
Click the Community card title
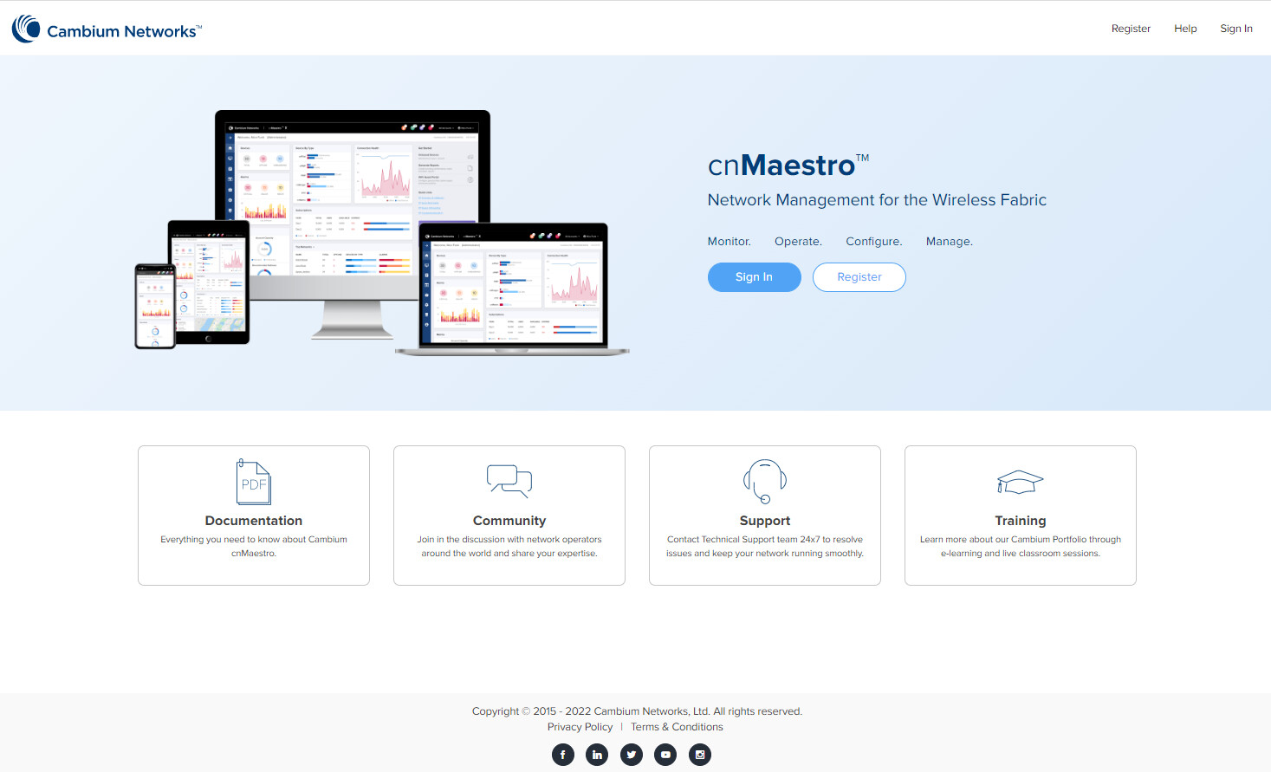(509, 521)
